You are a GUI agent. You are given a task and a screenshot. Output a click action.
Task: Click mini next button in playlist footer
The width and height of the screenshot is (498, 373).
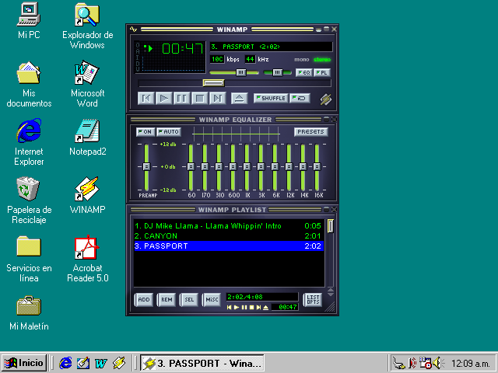click(258, 308)
